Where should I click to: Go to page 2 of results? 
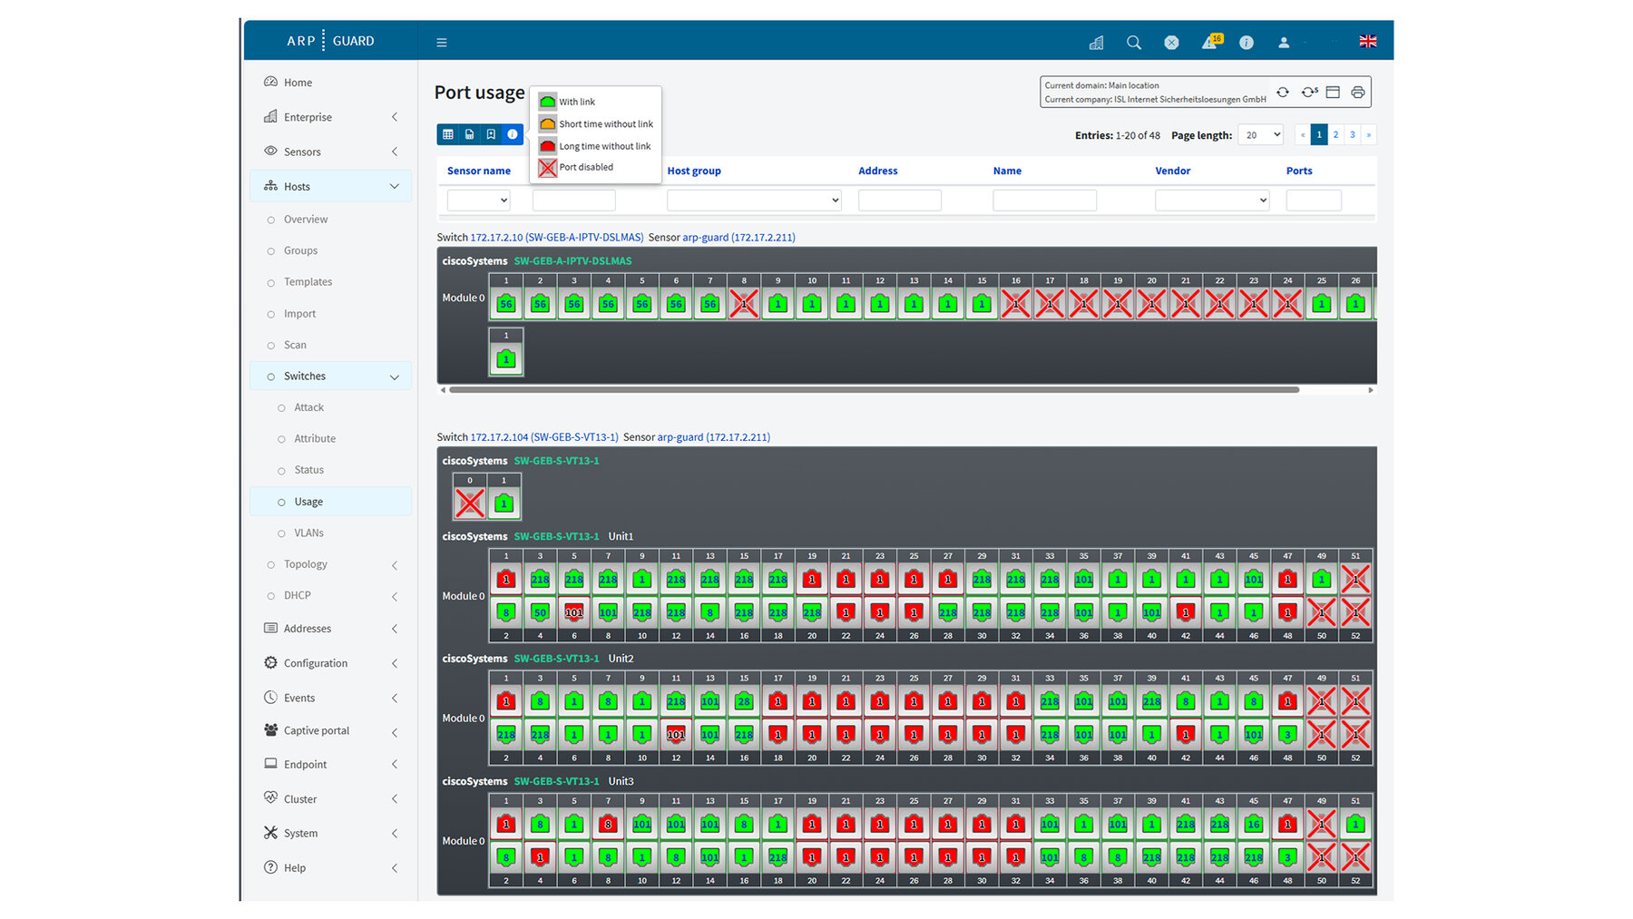point(1335,135)
